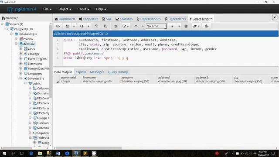Click the pgAdmin 4 logo
The width and height of the screenshot is (279, 157).
[22, 9]
